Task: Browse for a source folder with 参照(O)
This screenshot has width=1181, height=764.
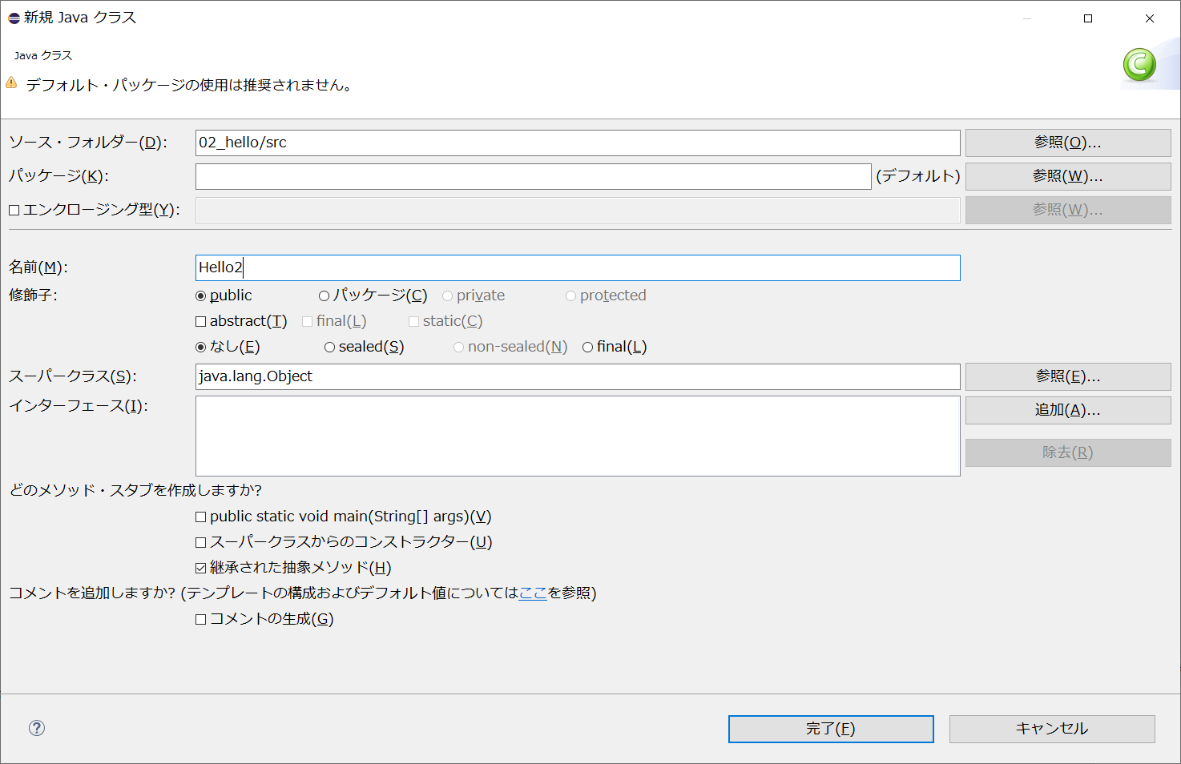Action: [x=1067, y=143]
